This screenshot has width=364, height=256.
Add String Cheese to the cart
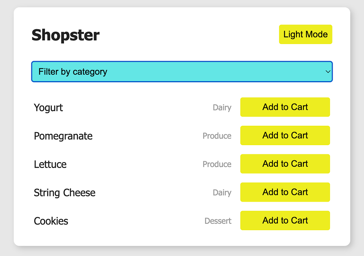click(285, 192)
